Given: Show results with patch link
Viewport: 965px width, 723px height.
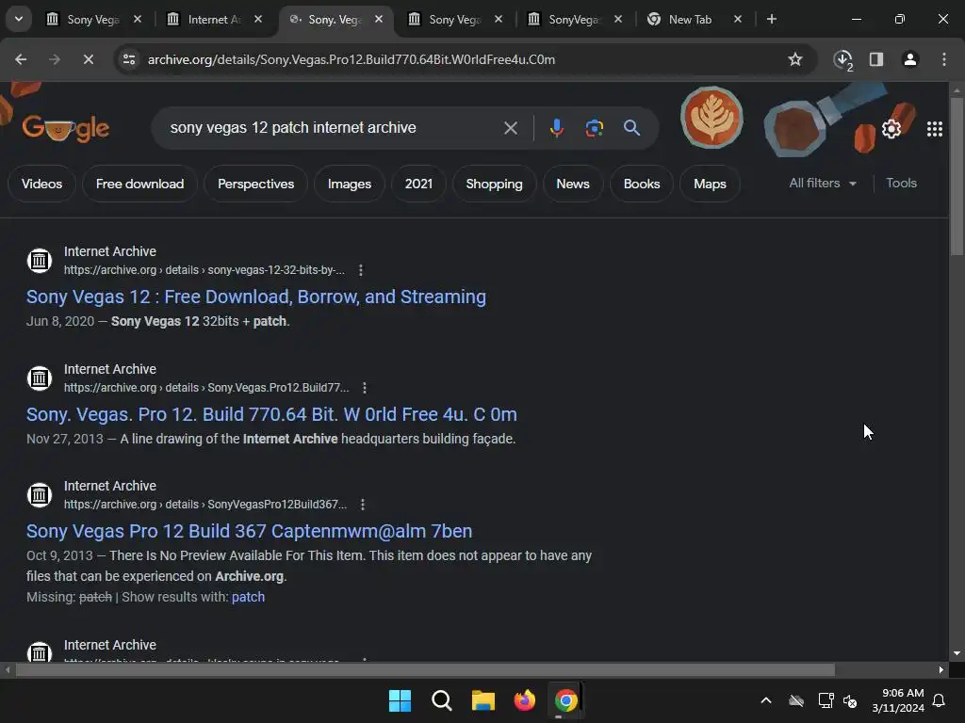Looking at the screenshot, I should coord(248,597).
